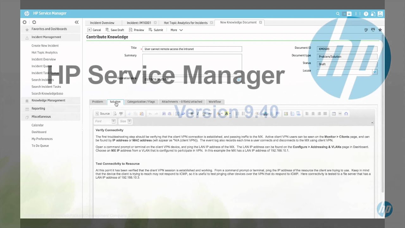Open the user profile icon
This screenshot has width=405, height=228.
[x=380, y=14]
